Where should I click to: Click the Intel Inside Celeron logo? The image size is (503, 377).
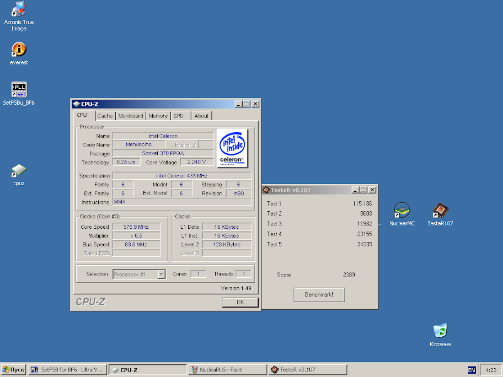(232, 148)
